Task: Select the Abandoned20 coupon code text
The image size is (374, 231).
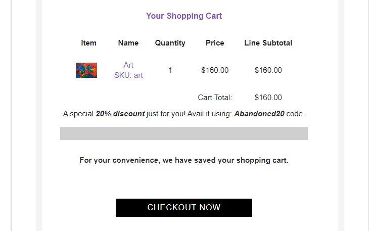Action: (259, 114)
